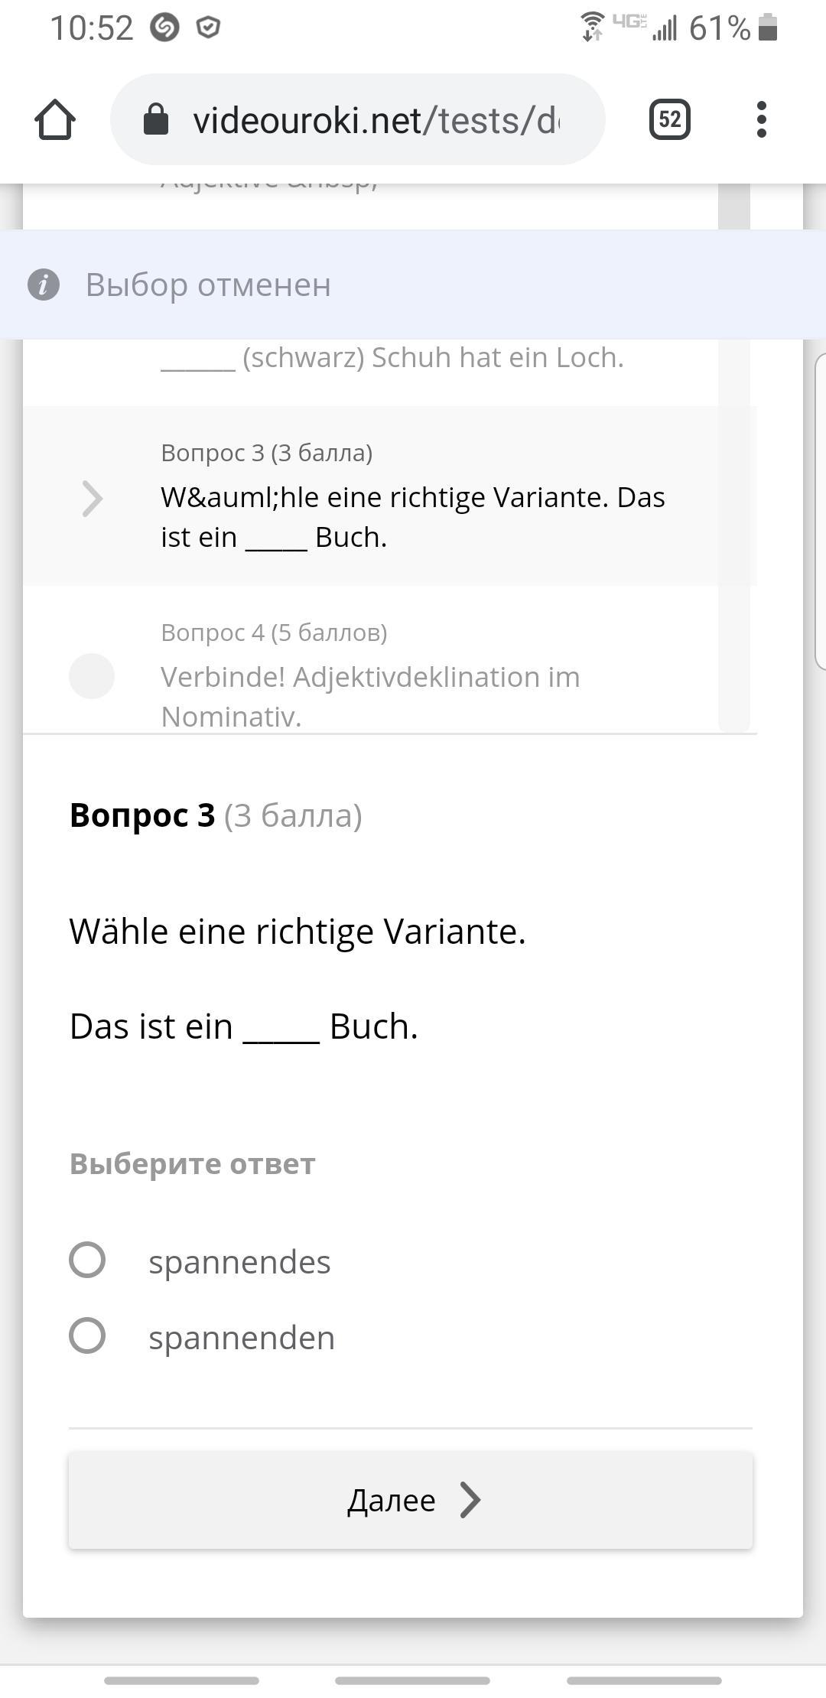Select the "spannenden" answer option
826x1698 pixels.
click(87, 1336)
